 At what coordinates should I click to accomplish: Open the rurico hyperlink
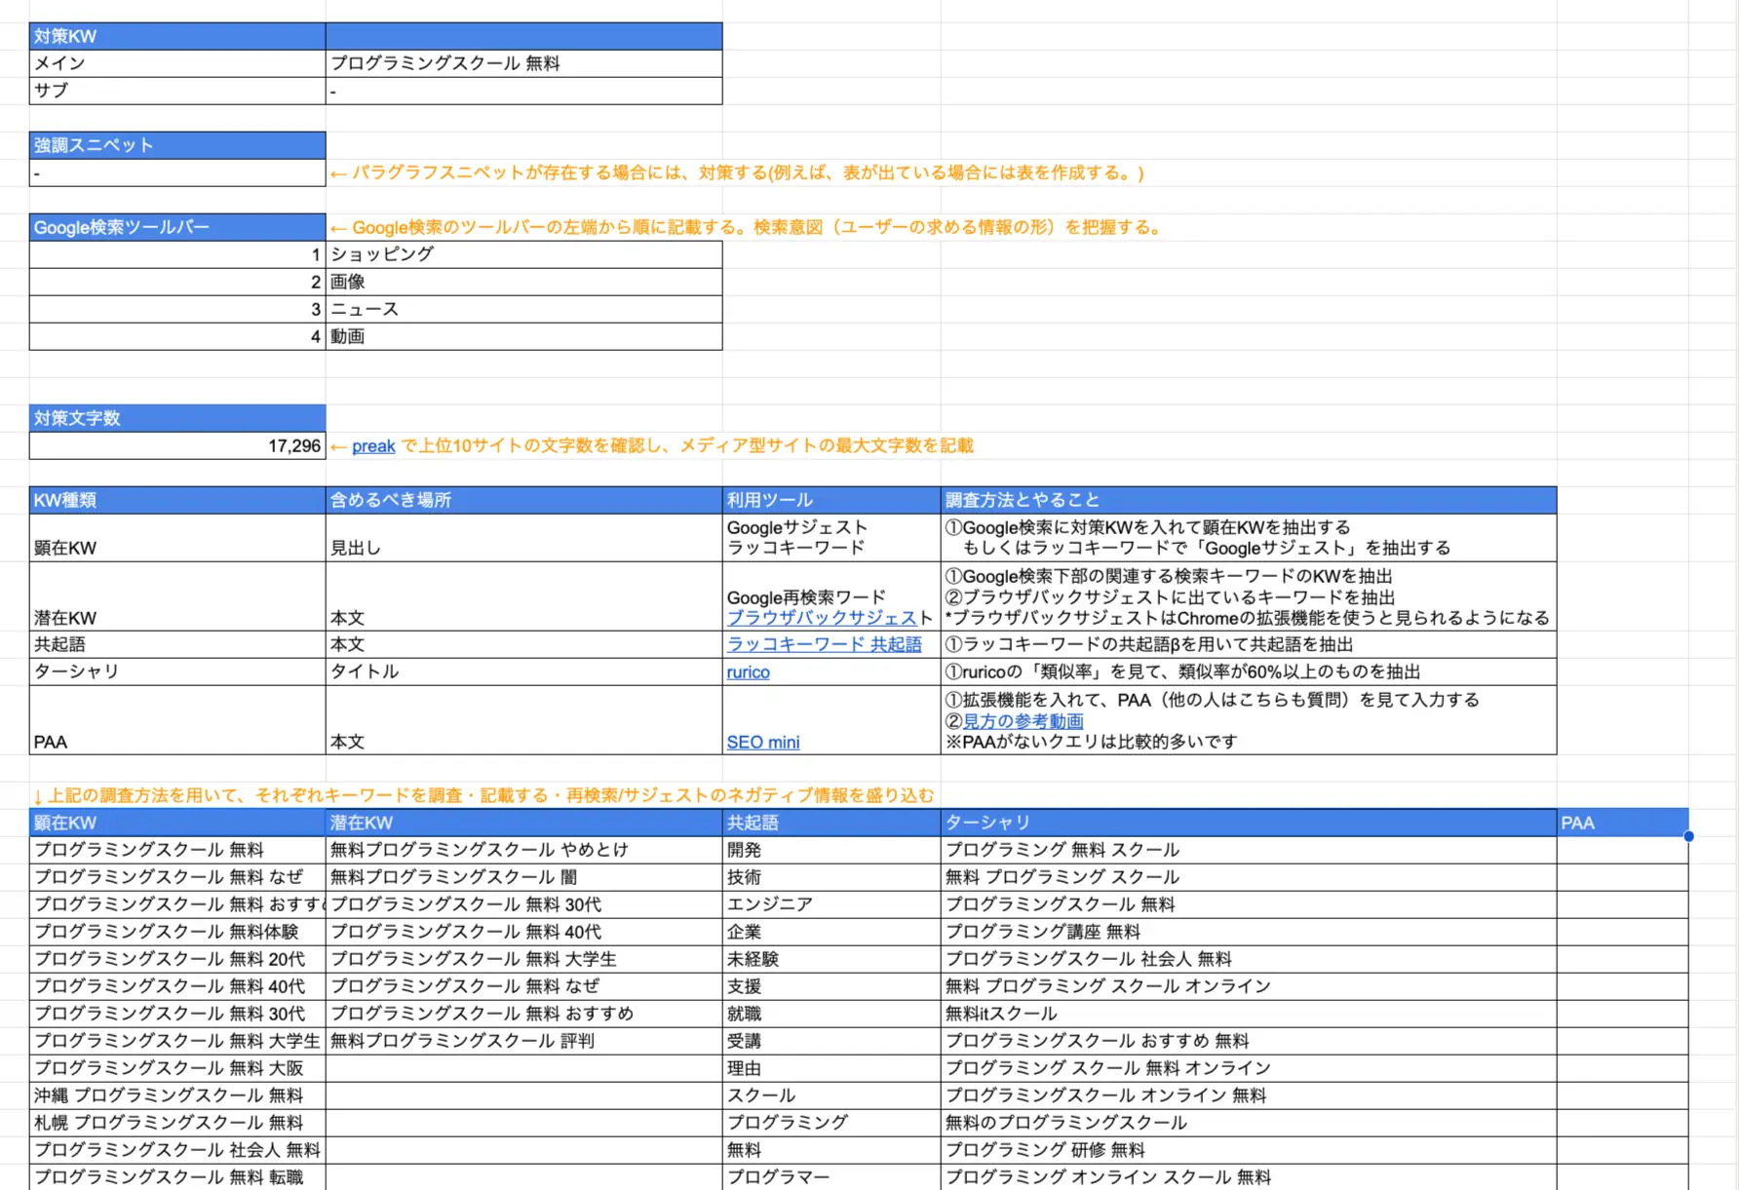point(747,672)
